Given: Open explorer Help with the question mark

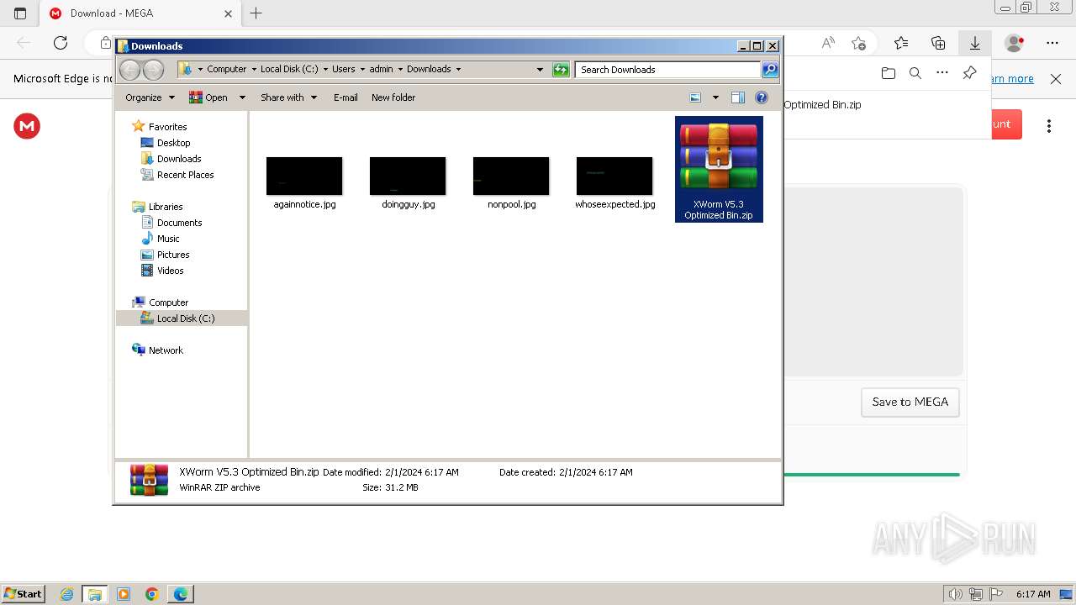Looking at the screenshot, I should point(762,97).
